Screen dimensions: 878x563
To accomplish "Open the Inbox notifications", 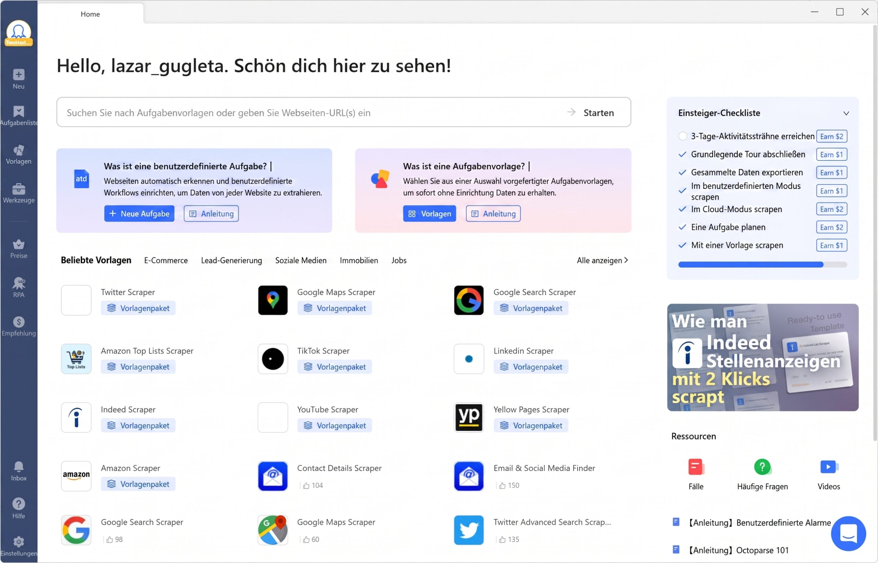I will coord(19,471).
